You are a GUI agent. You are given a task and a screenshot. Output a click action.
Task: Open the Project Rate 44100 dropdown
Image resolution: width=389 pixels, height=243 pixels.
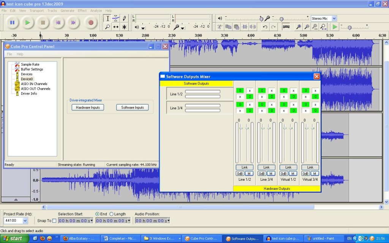tap(25, 221)
